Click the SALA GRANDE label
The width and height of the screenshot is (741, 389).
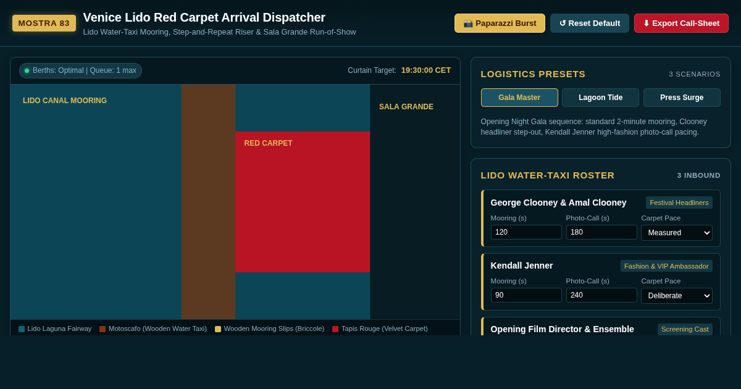click(406, 107)
